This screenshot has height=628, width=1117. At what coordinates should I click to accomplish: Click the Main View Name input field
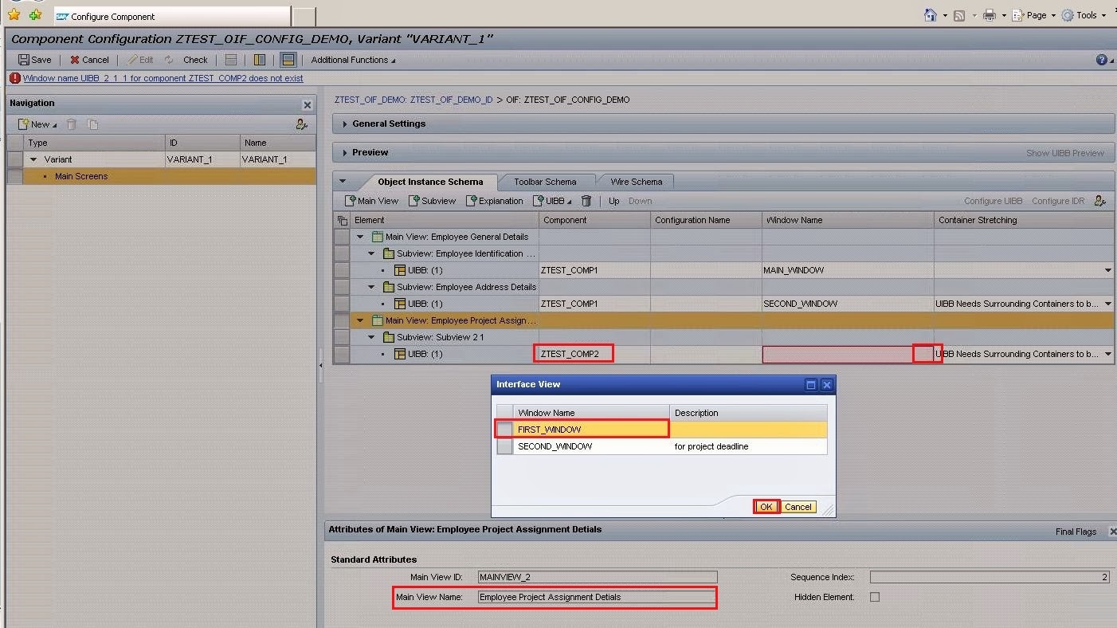(x=596, y=597)
